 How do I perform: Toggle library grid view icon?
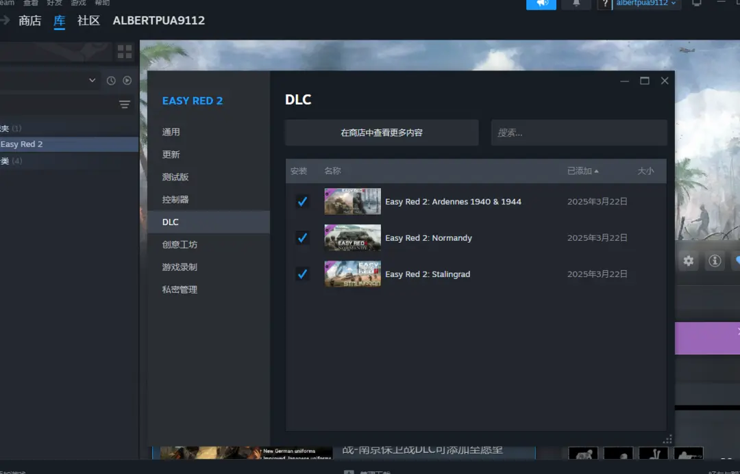coord(125,52)
